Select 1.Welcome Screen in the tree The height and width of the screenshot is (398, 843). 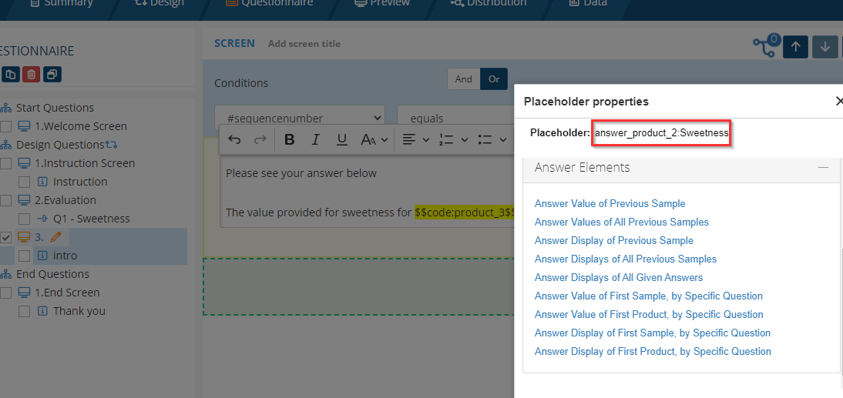click(80, 126)
